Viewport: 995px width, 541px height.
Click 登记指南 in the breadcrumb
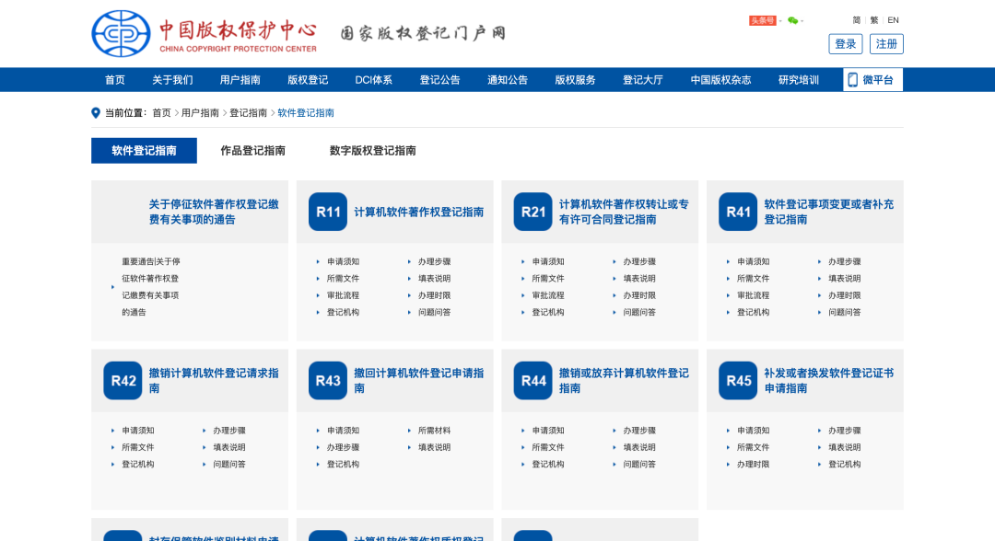[248, 113]
